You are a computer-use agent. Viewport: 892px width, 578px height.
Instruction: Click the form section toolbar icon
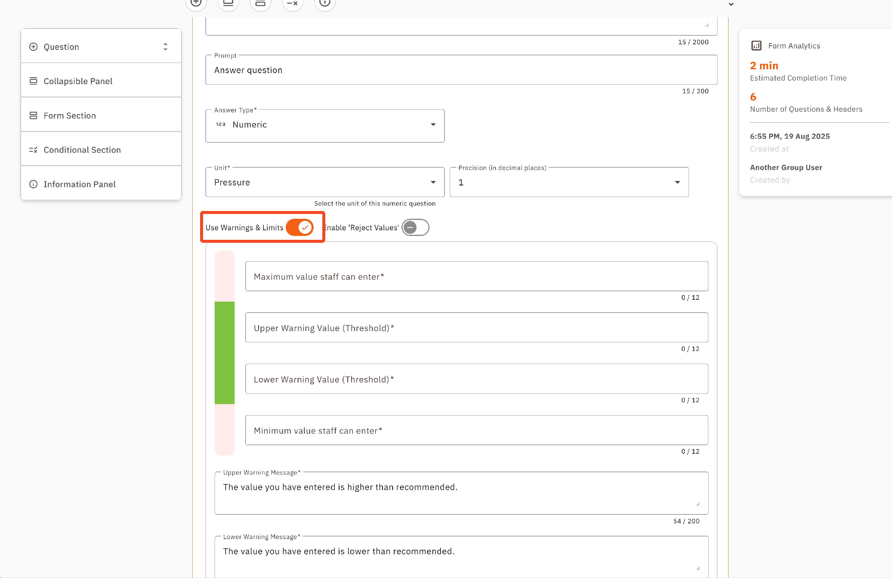(260, 3)
